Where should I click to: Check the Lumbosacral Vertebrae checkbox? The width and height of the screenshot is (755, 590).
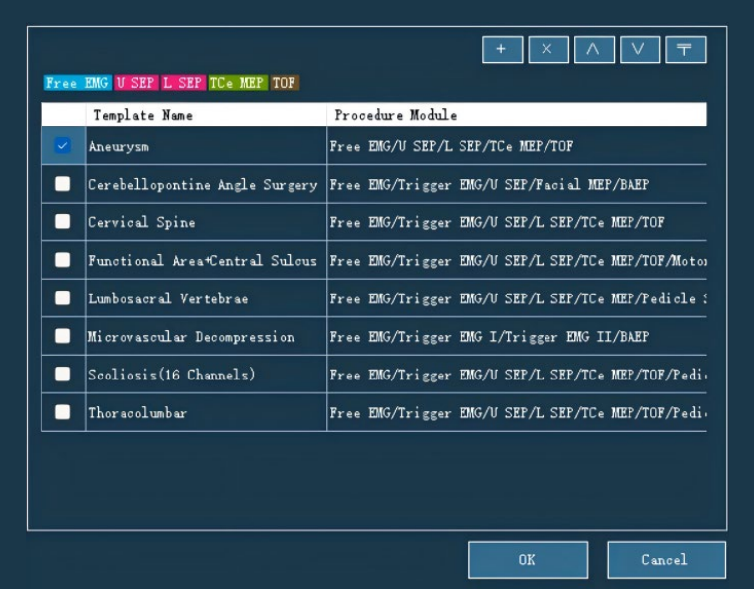pos(63,298)
